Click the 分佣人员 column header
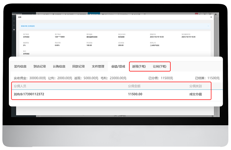The height and width of the screenshot is (150, 231). click(x=20, y=86)
